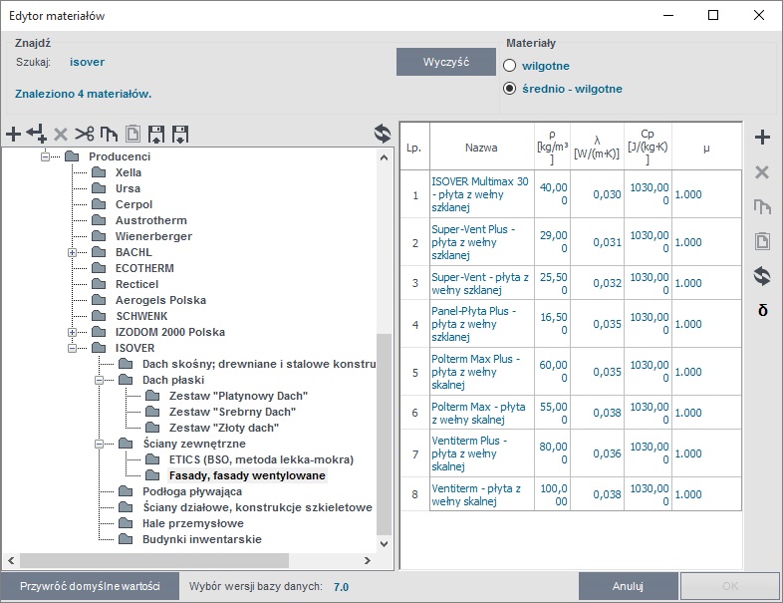The width and height of the screenshot is (783, 603).
Task: Select Ściany działowe, konstrukcje szkieletowe folder
Action: coord(257,507)
